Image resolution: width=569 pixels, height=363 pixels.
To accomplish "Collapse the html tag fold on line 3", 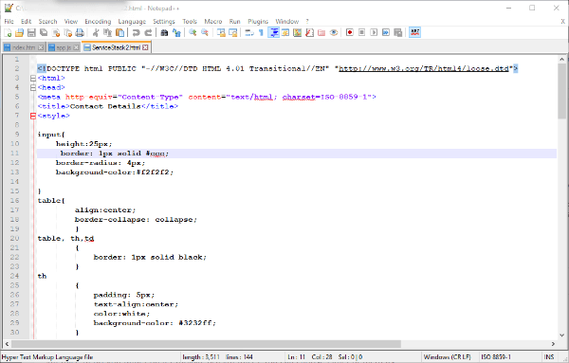I will pos(33,78).
